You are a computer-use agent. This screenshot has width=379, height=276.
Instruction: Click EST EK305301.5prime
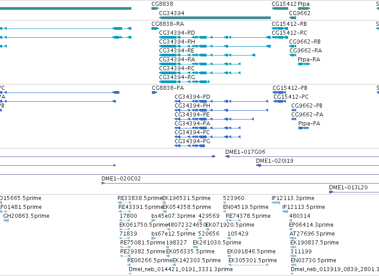tap(253, 260)
